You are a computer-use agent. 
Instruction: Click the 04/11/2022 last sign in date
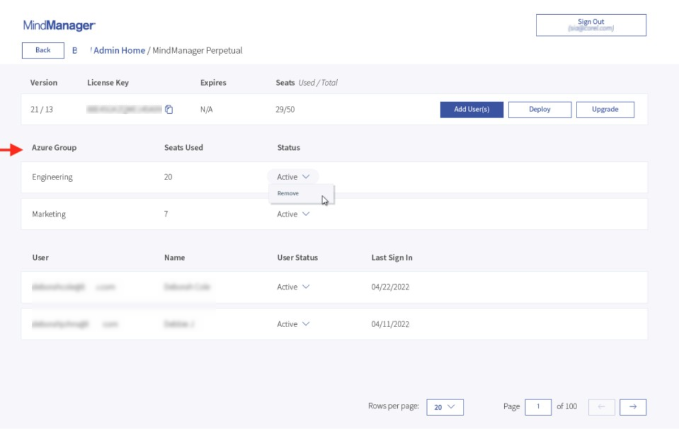[390, 324]
